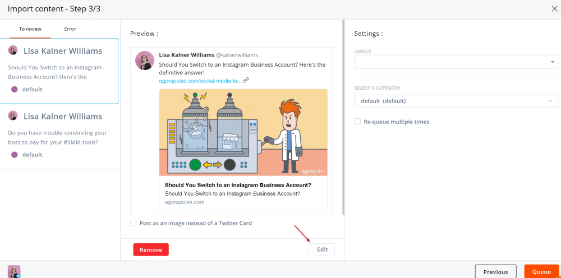This screenshot has width=561, height=278.
Task: Expand the Select a category dropdown
Action: point(456,101)
